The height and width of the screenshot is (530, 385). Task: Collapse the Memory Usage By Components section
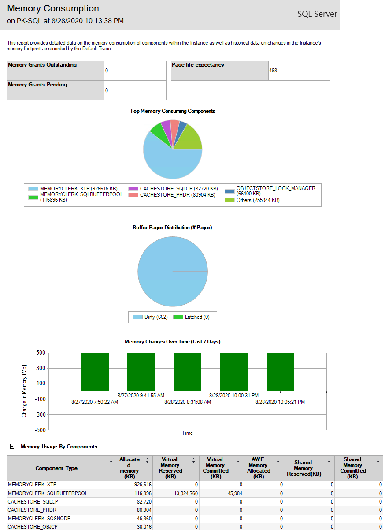tap(11, 447)
